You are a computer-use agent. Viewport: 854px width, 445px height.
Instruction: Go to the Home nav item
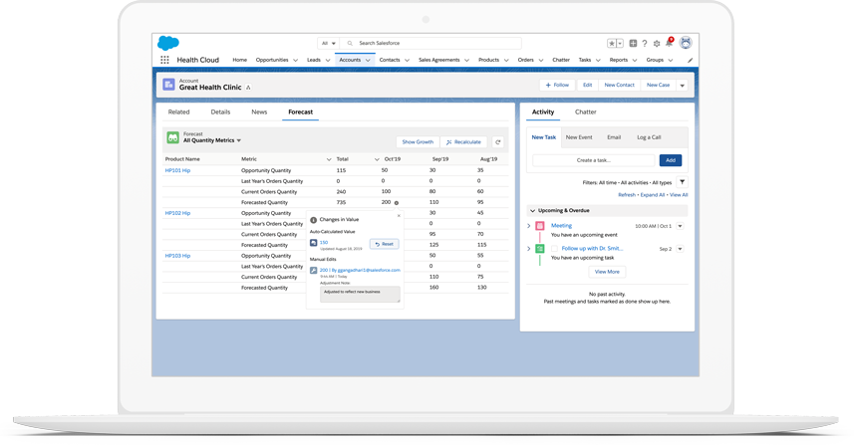[x=239, y=60]
